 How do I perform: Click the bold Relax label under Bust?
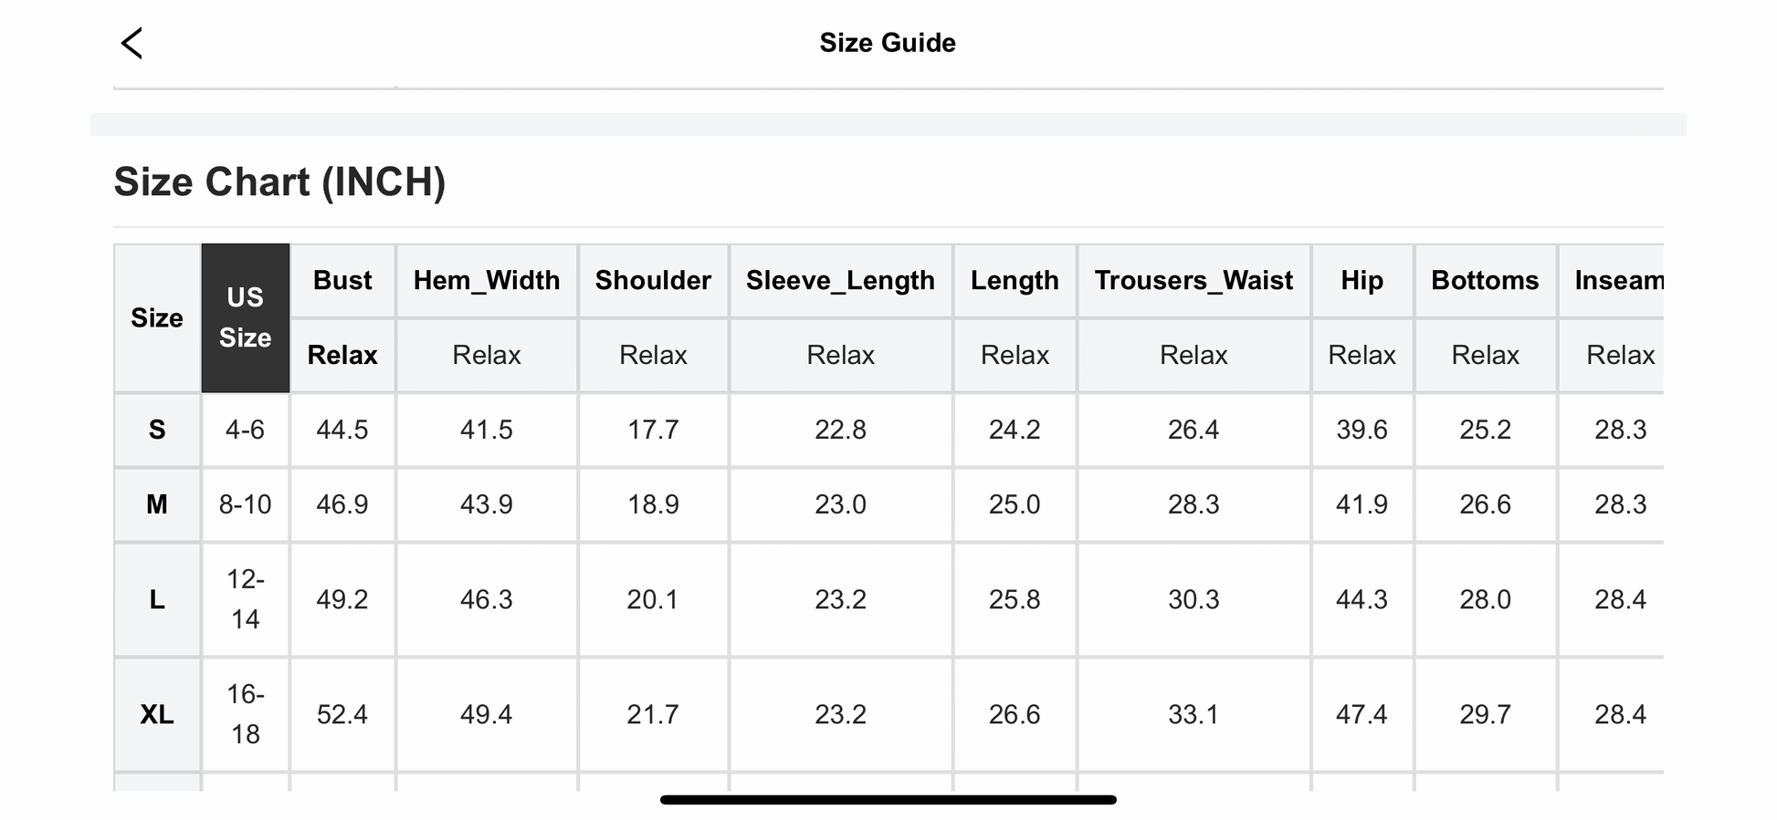pyautogui.click(x=342, y=355)
